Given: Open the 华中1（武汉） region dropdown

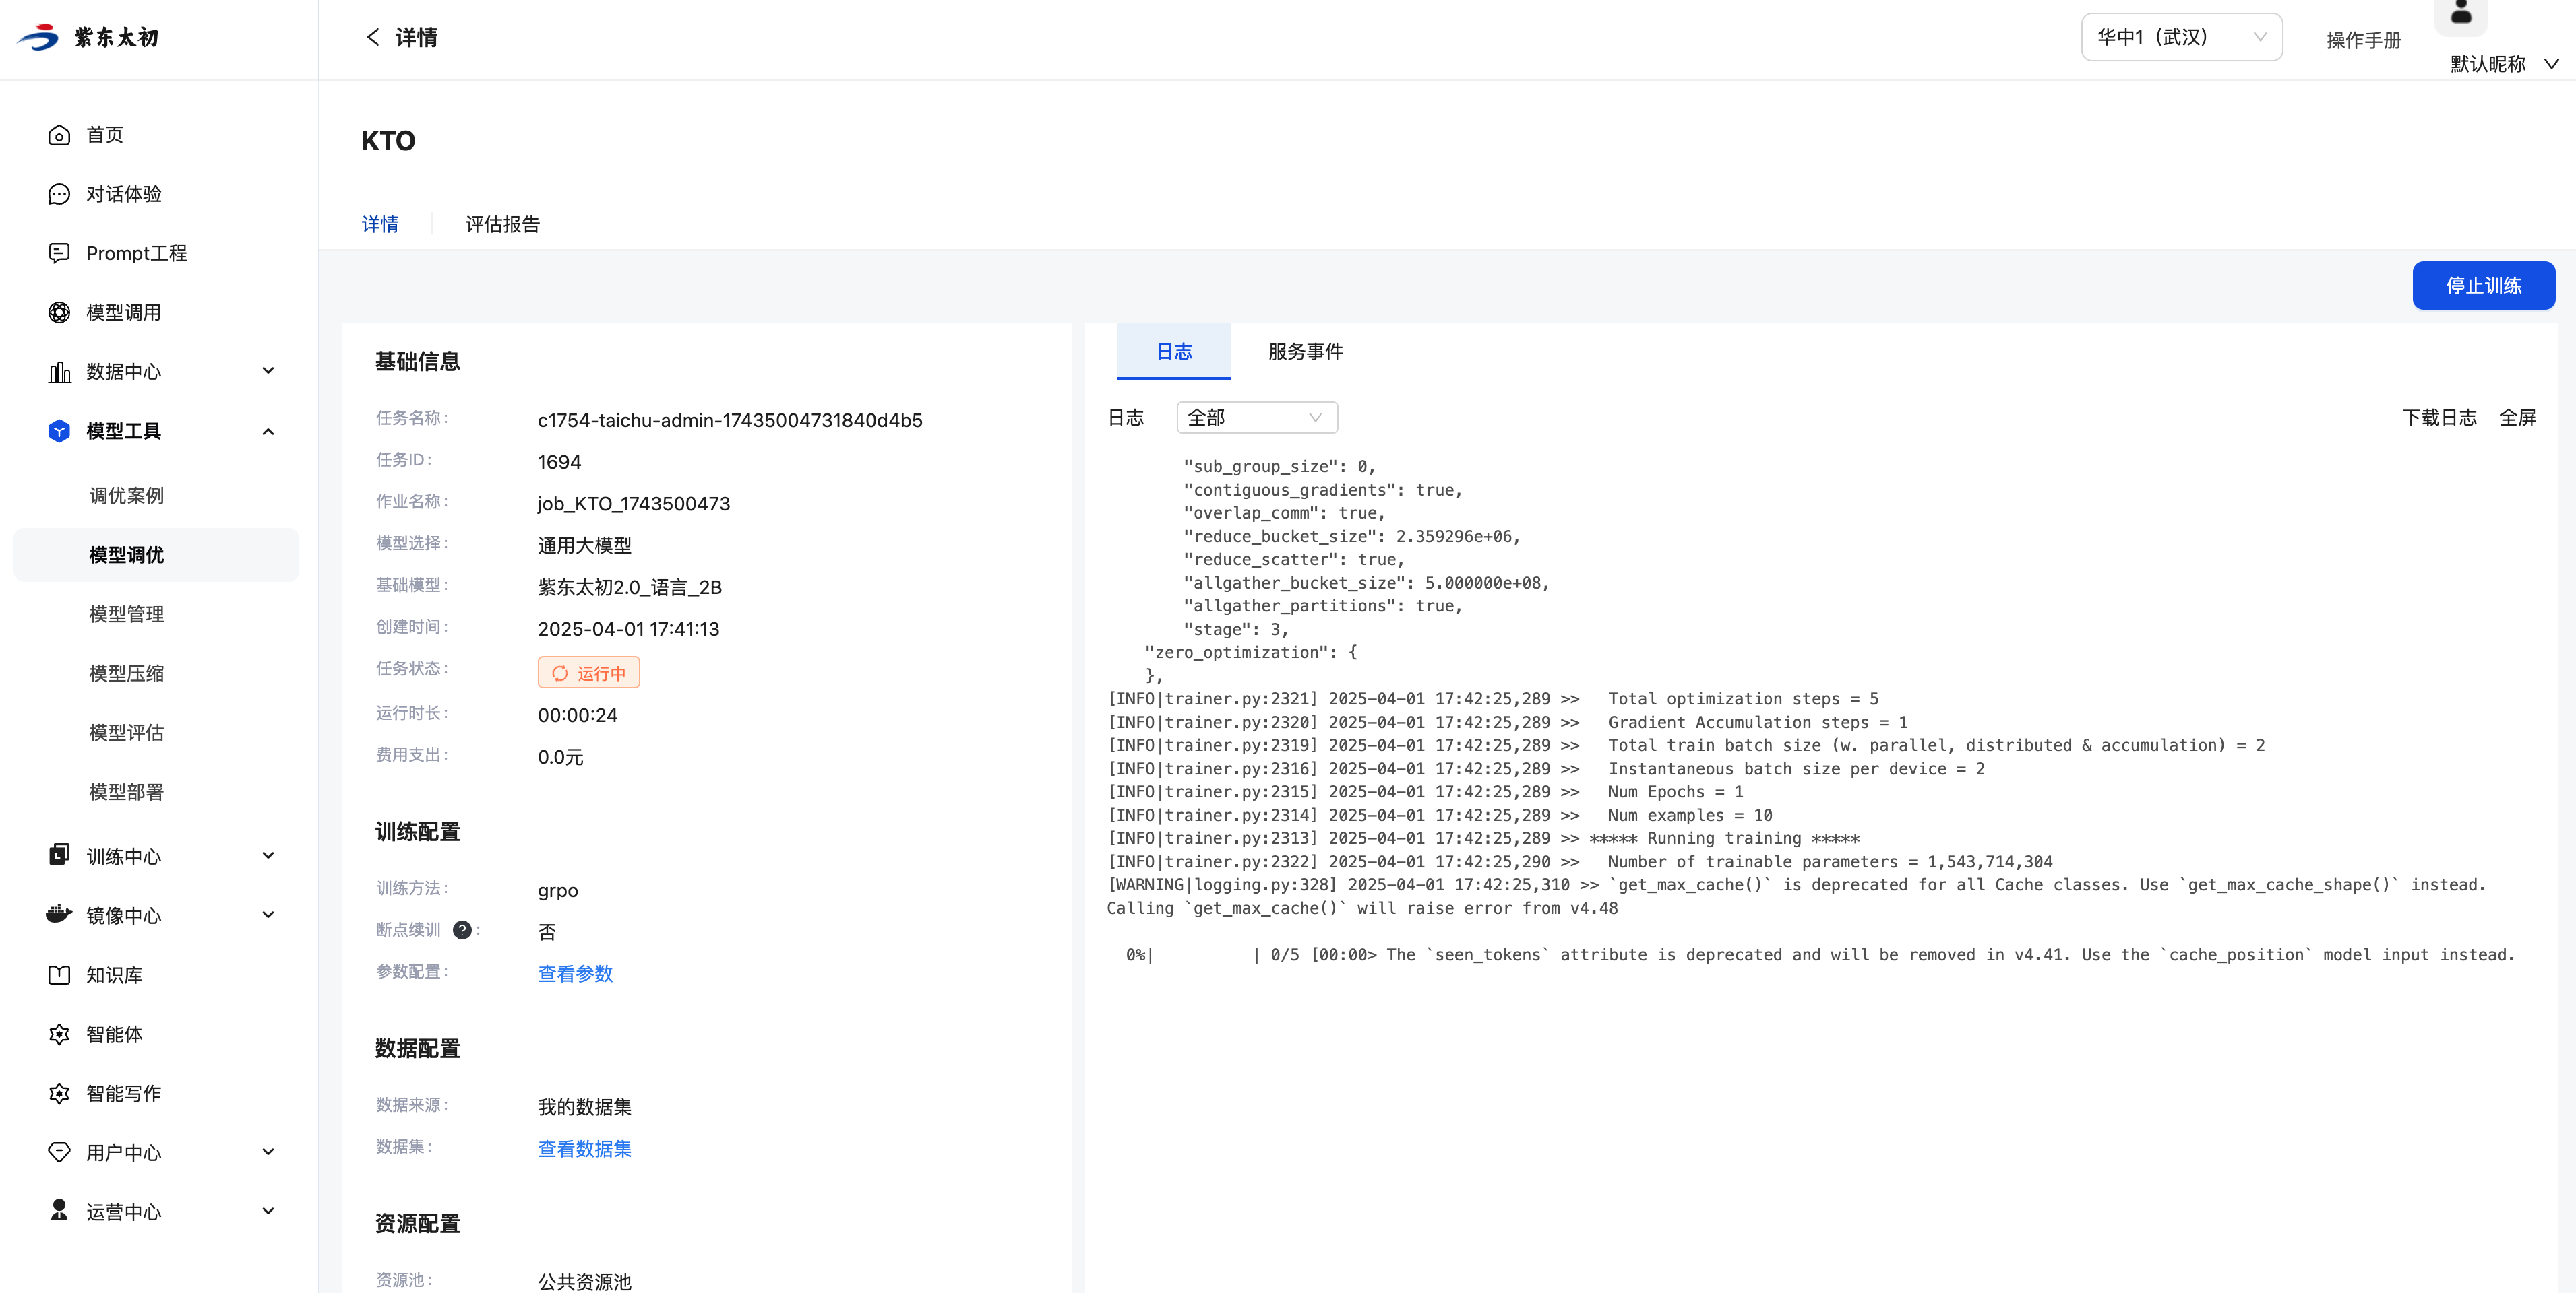Looking at the screenshot, I should pos(2181,37).
